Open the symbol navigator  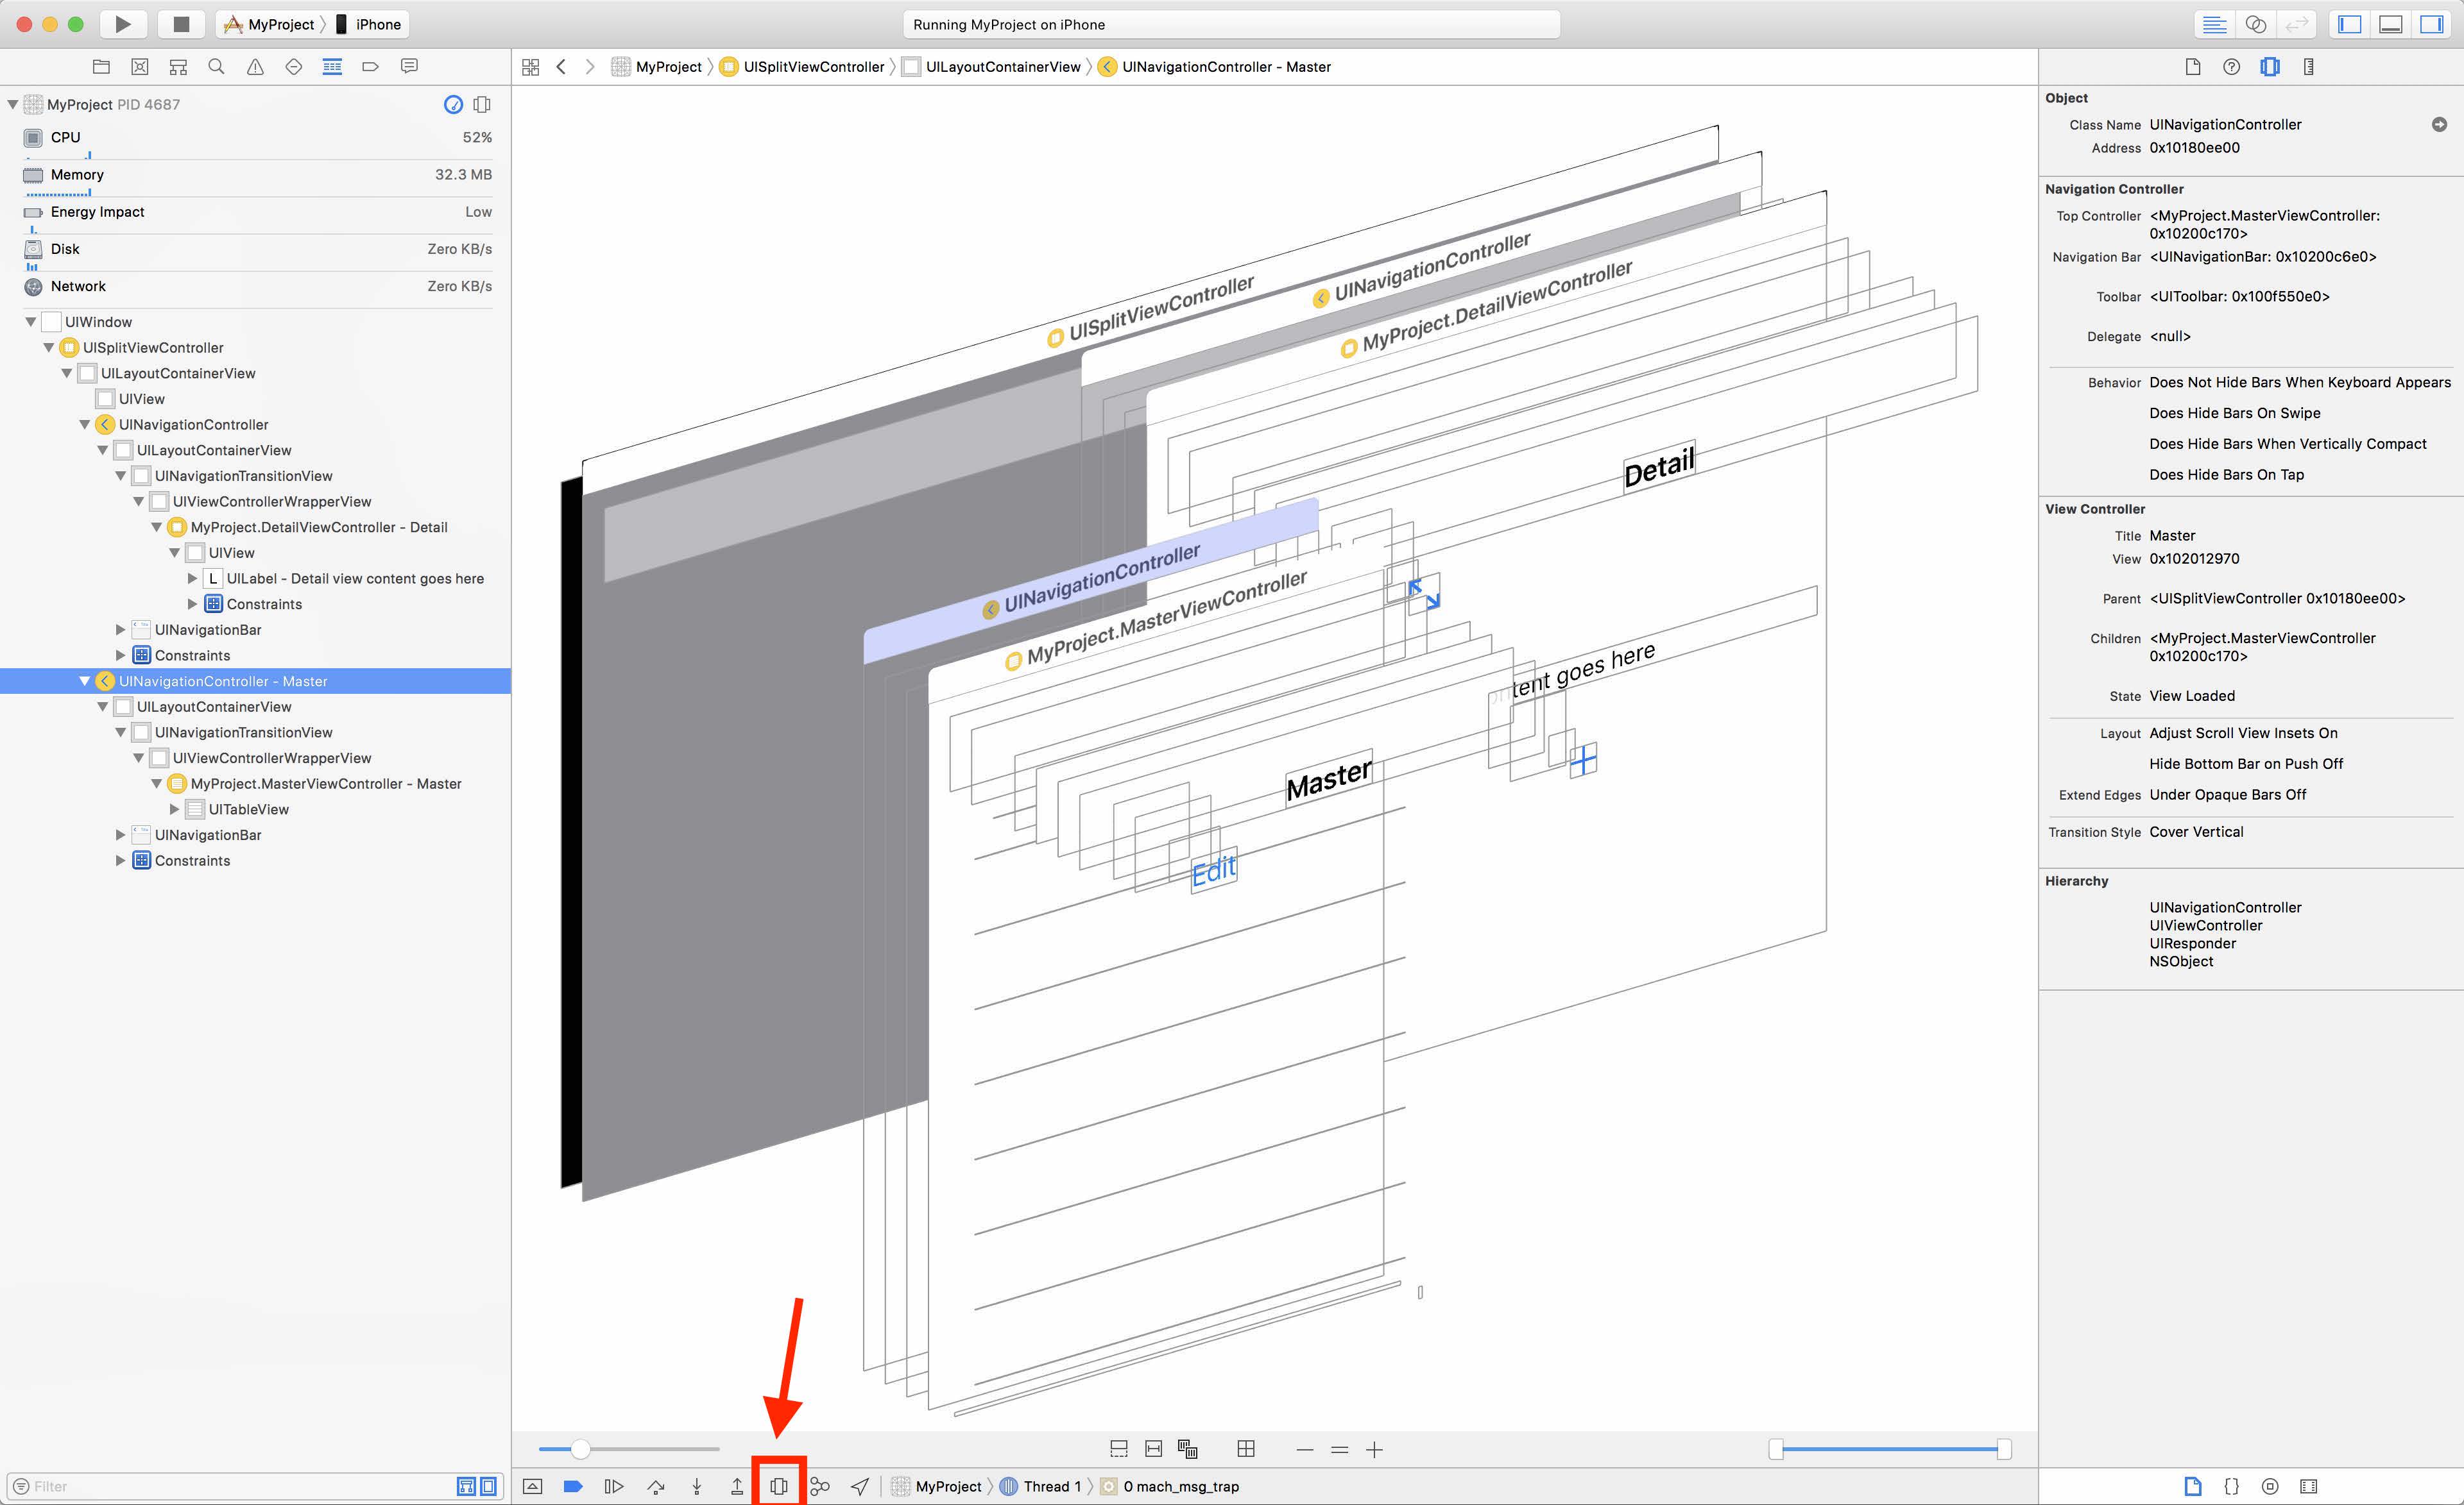coord(178,67)
